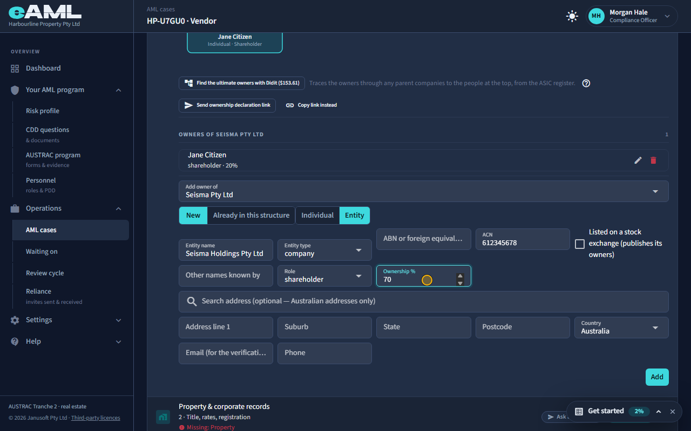Click the help question mark beside ASIC register text
691x431 pixels.
tap(586, 83)
